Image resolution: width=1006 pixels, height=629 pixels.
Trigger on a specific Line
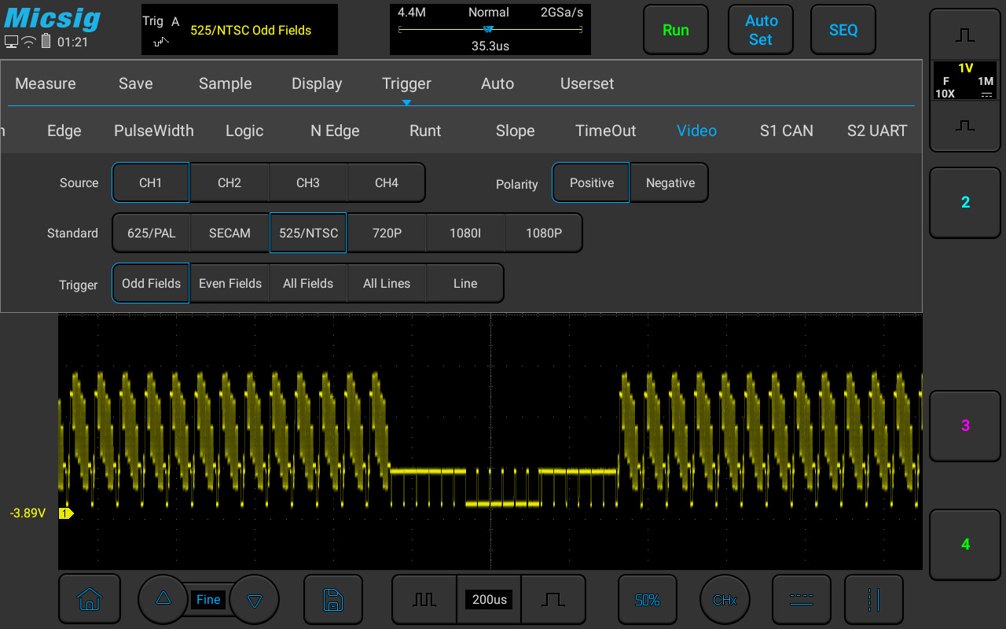click(465, 283)
